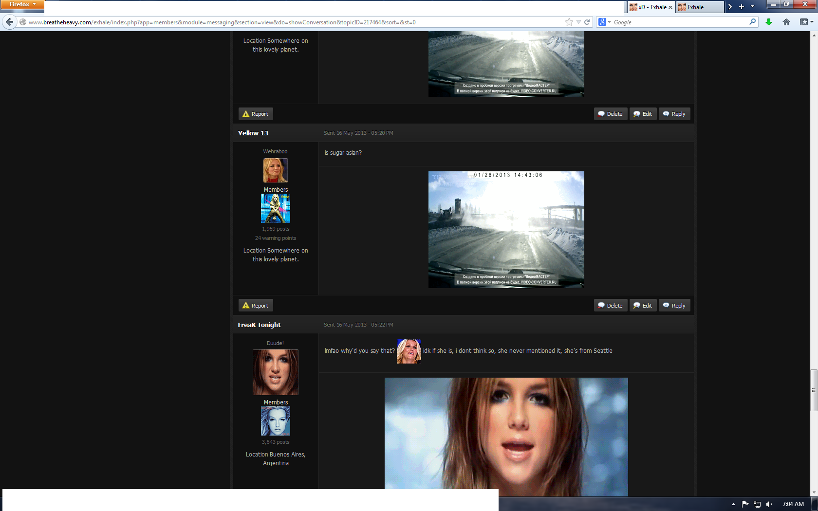
Task: Show hidden system tray icons
Action: [x=733, y=504]
